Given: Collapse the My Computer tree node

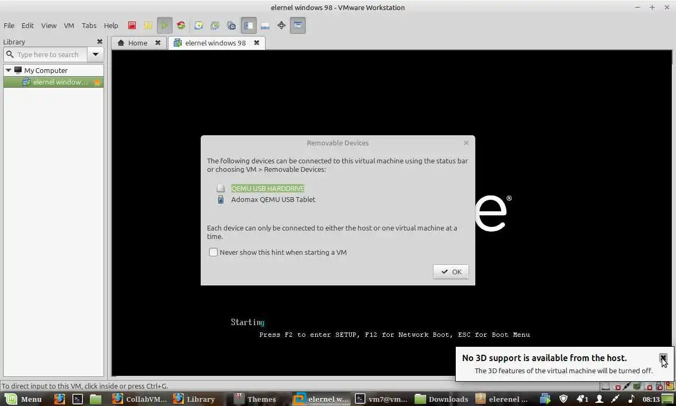Looking at the screenshot, I should coord(8,70).
